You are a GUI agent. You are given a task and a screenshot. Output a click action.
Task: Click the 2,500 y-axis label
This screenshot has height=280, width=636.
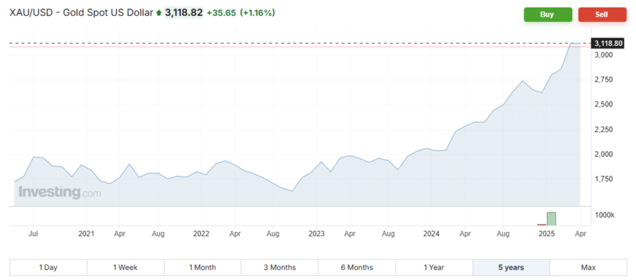(604, 105)
